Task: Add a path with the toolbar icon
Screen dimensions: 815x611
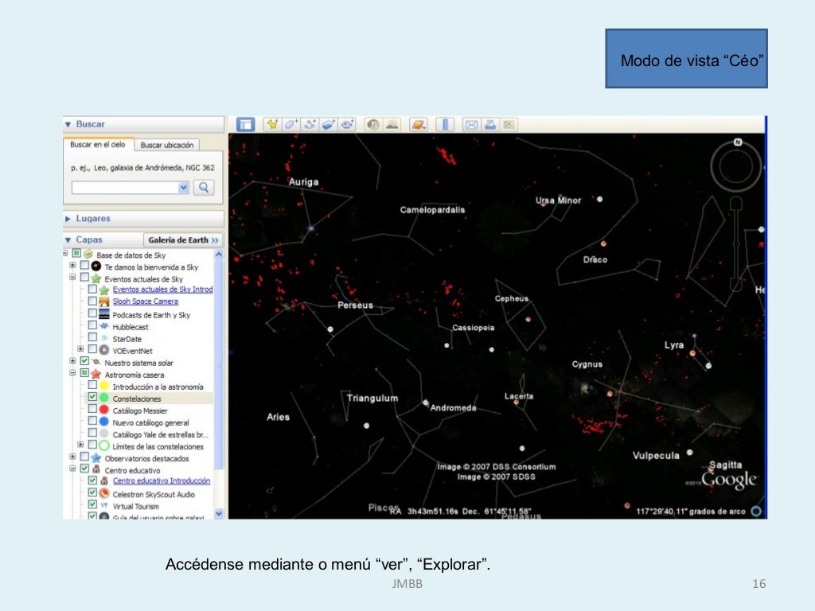Action: pos(310,125)
